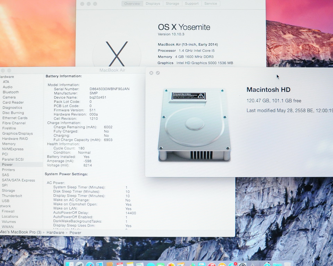The image size is (333, 266).
Task: Click Version 10.10.3 text
Action: pyautogui.click(x=171, y=34)
